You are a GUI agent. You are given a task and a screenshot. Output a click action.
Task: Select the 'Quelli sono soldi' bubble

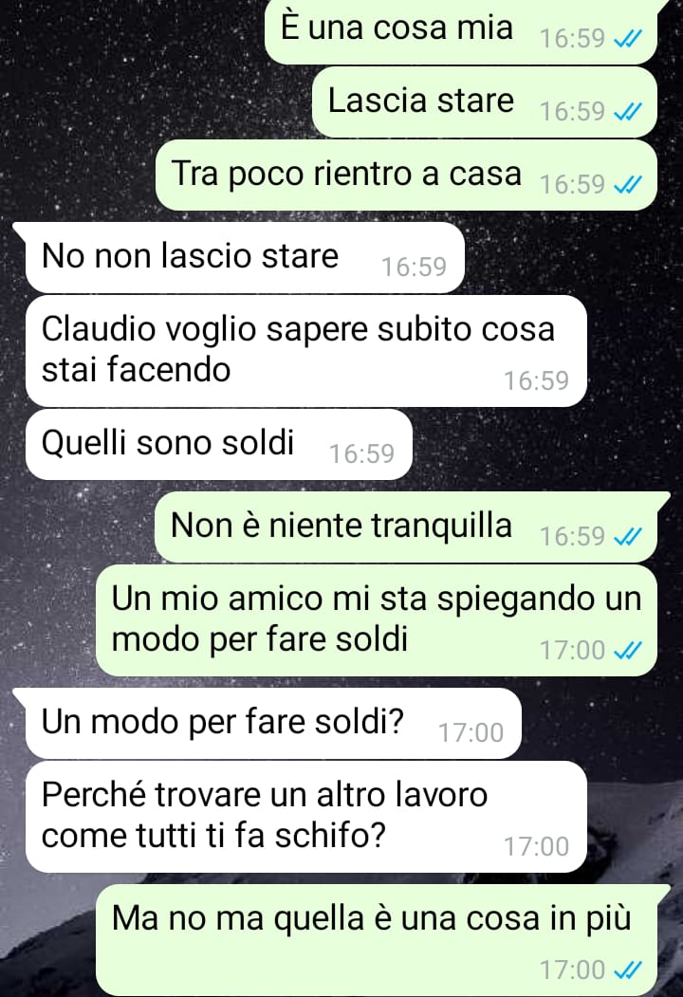pos(219,445)
